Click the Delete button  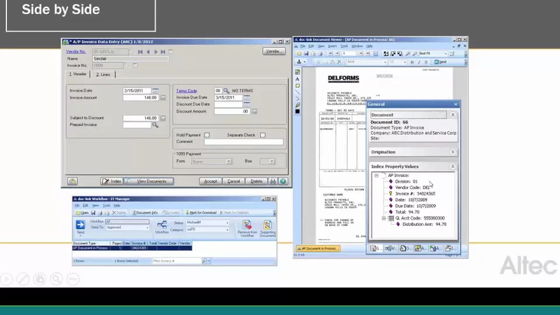click(x=256, y=181)
